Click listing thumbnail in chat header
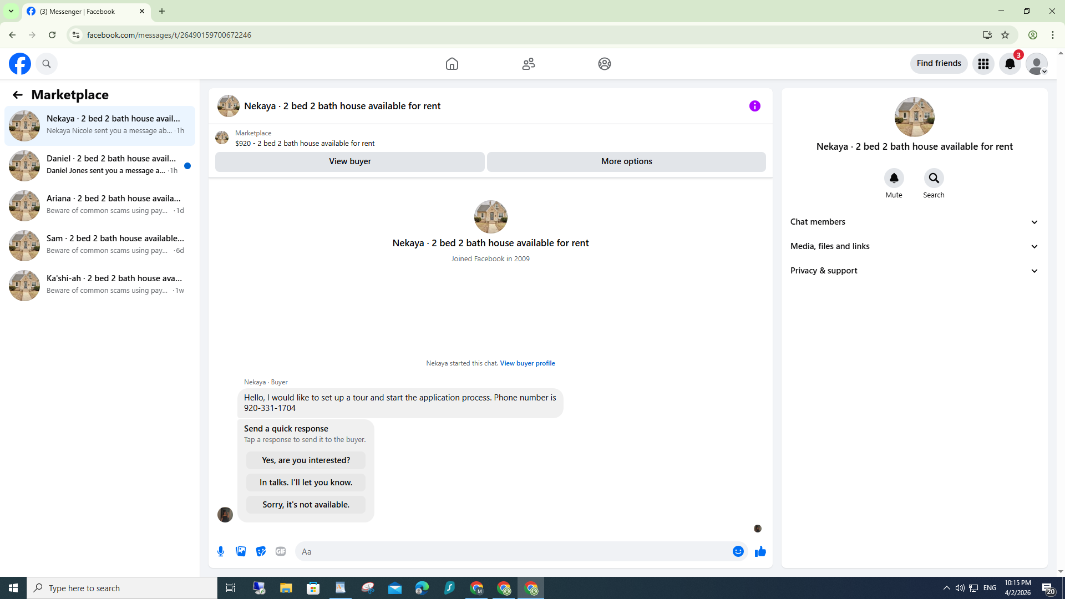1065x599 pixels. (x=228, y=106)
